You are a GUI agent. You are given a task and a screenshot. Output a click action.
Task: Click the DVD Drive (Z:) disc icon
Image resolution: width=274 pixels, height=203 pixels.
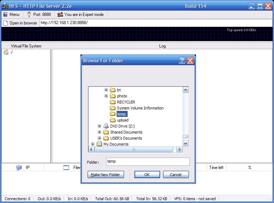click(106, 126)
